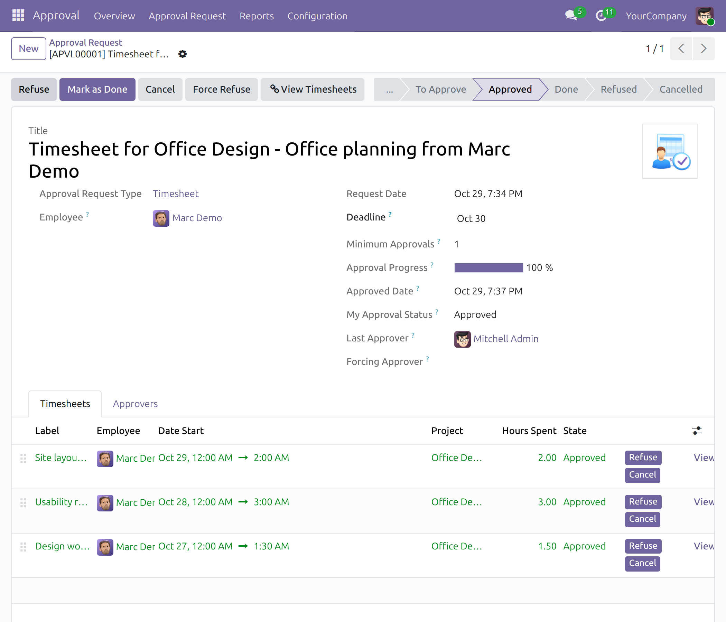Open the Approval Request menu
726x622 pixels.
point(187,16)
